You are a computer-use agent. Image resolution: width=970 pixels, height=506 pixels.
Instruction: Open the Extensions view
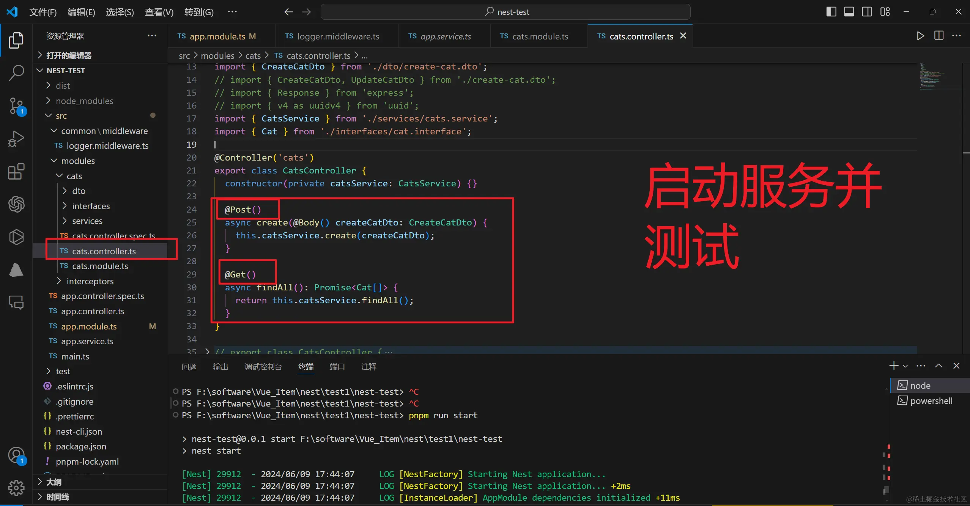tap(16, 172)
